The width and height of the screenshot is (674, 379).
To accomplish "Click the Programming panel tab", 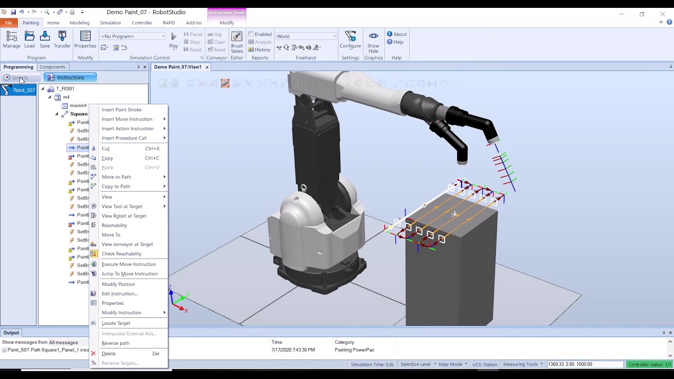I will (x=18, y=67).
